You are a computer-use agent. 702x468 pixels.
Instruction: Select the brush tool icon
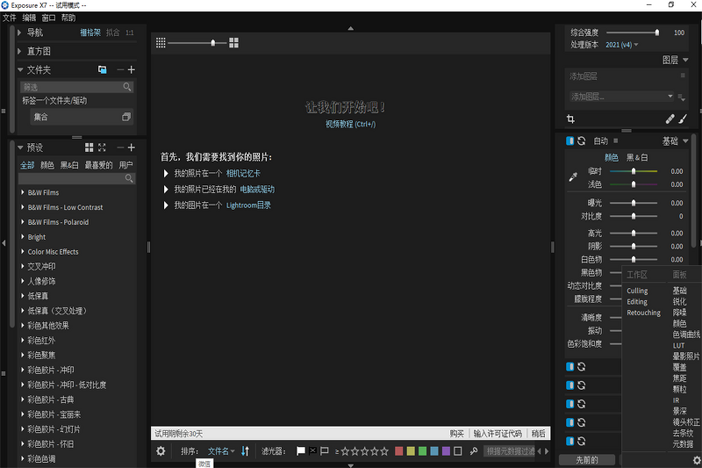pyautogui.click(x=683, y=119)
